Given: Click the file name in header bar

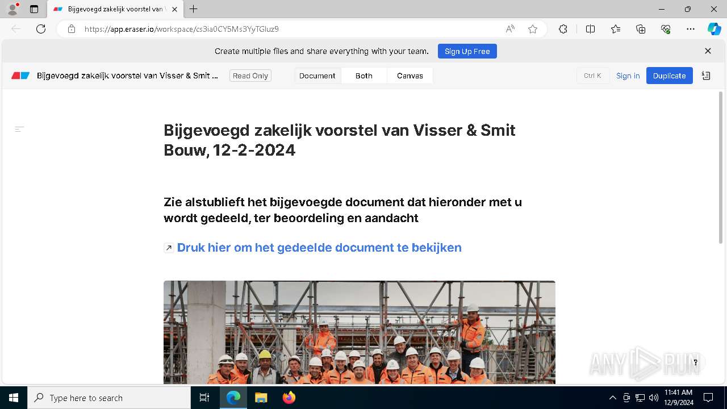Looking at the screenshot, I should (x=127, y=76).
